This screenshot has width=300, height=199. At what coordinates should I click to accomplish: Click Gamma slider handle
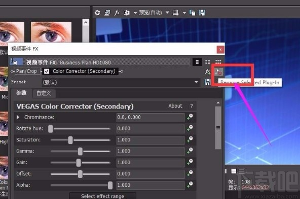(x=80, y=152)
